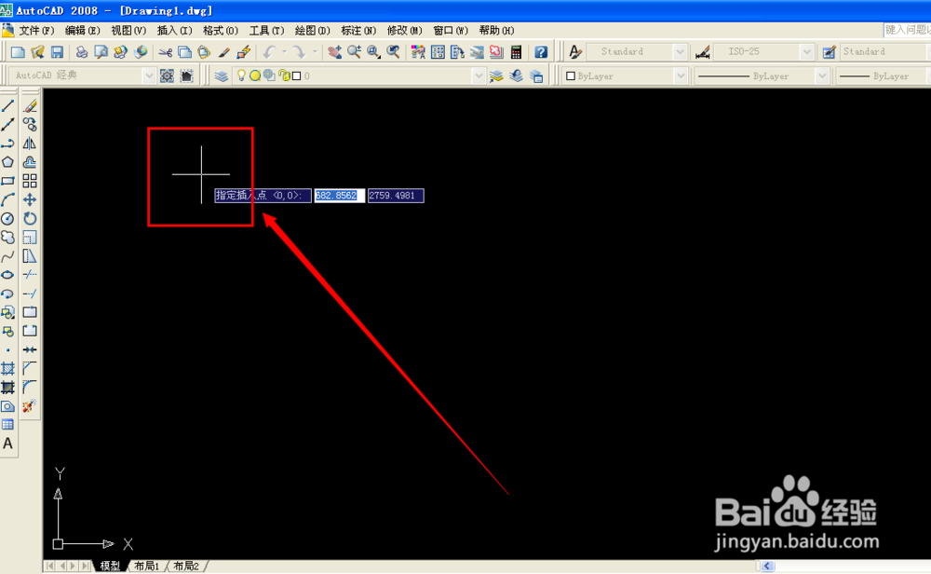Screen dimensions: 931x574
Task: Select the Multiline Text A tool
Action: pos(7,444)
